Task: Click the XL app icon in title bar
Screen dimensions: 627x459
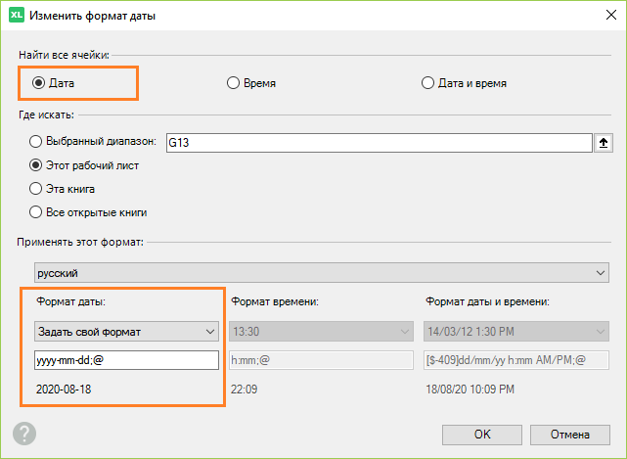Action: (16, 16)
